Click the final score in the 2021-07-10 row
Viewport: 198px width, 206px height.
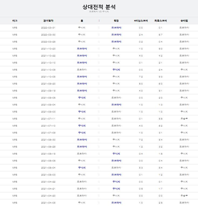161,126
